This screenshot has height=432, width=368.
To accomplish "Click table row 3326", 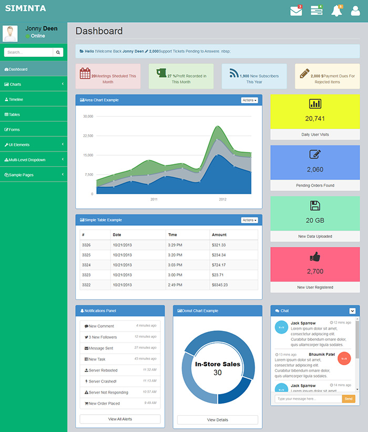I will [169, 245].
